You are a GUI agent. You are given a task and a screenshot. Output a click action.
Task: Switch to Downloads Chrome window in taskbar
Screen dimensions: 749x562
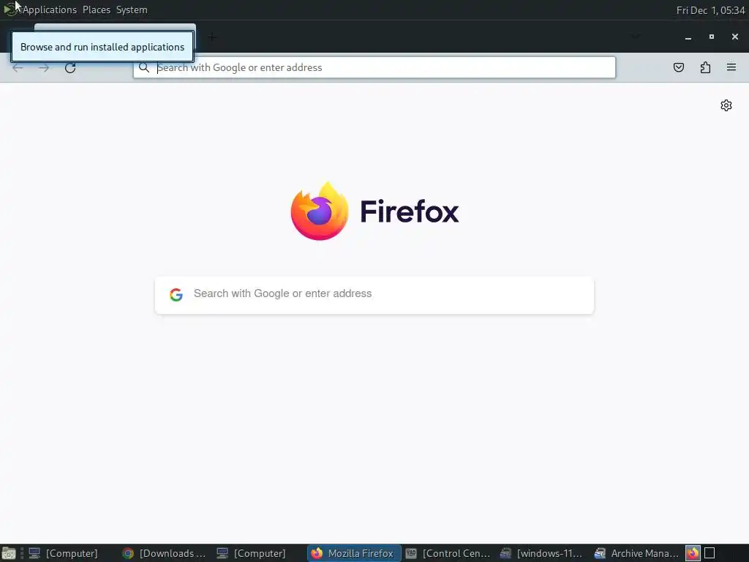click(165, 553)
